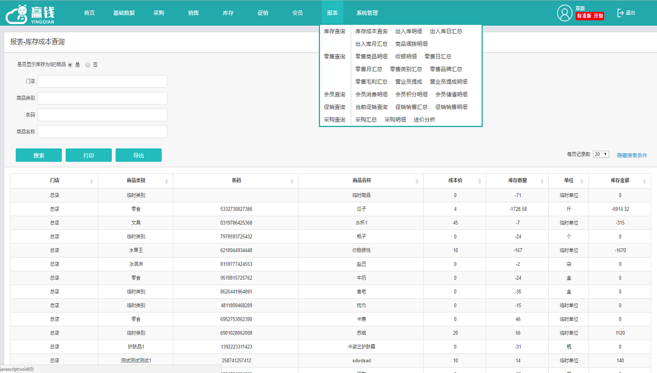The image size is (657, 373).
Task: Choose 零售品牌汇总 in the reports dropdown
Action: coord(446,69)
